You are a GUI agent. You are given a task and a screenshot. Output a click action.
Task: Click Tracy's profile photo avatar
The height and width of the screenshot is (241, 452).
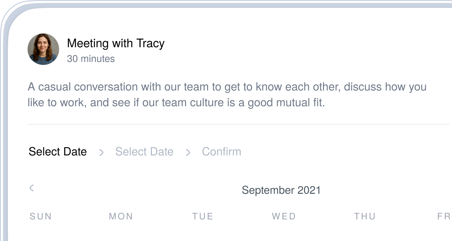[x=43, y=49]
